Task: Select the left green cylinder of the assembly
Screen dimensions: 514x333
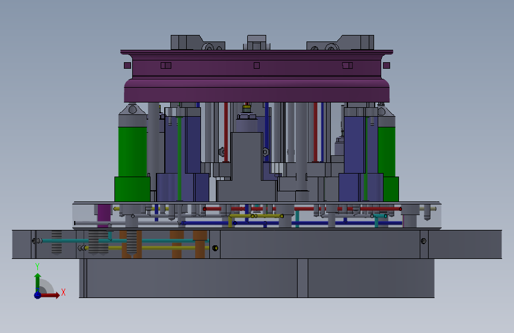Action: [x=132, y=164]
